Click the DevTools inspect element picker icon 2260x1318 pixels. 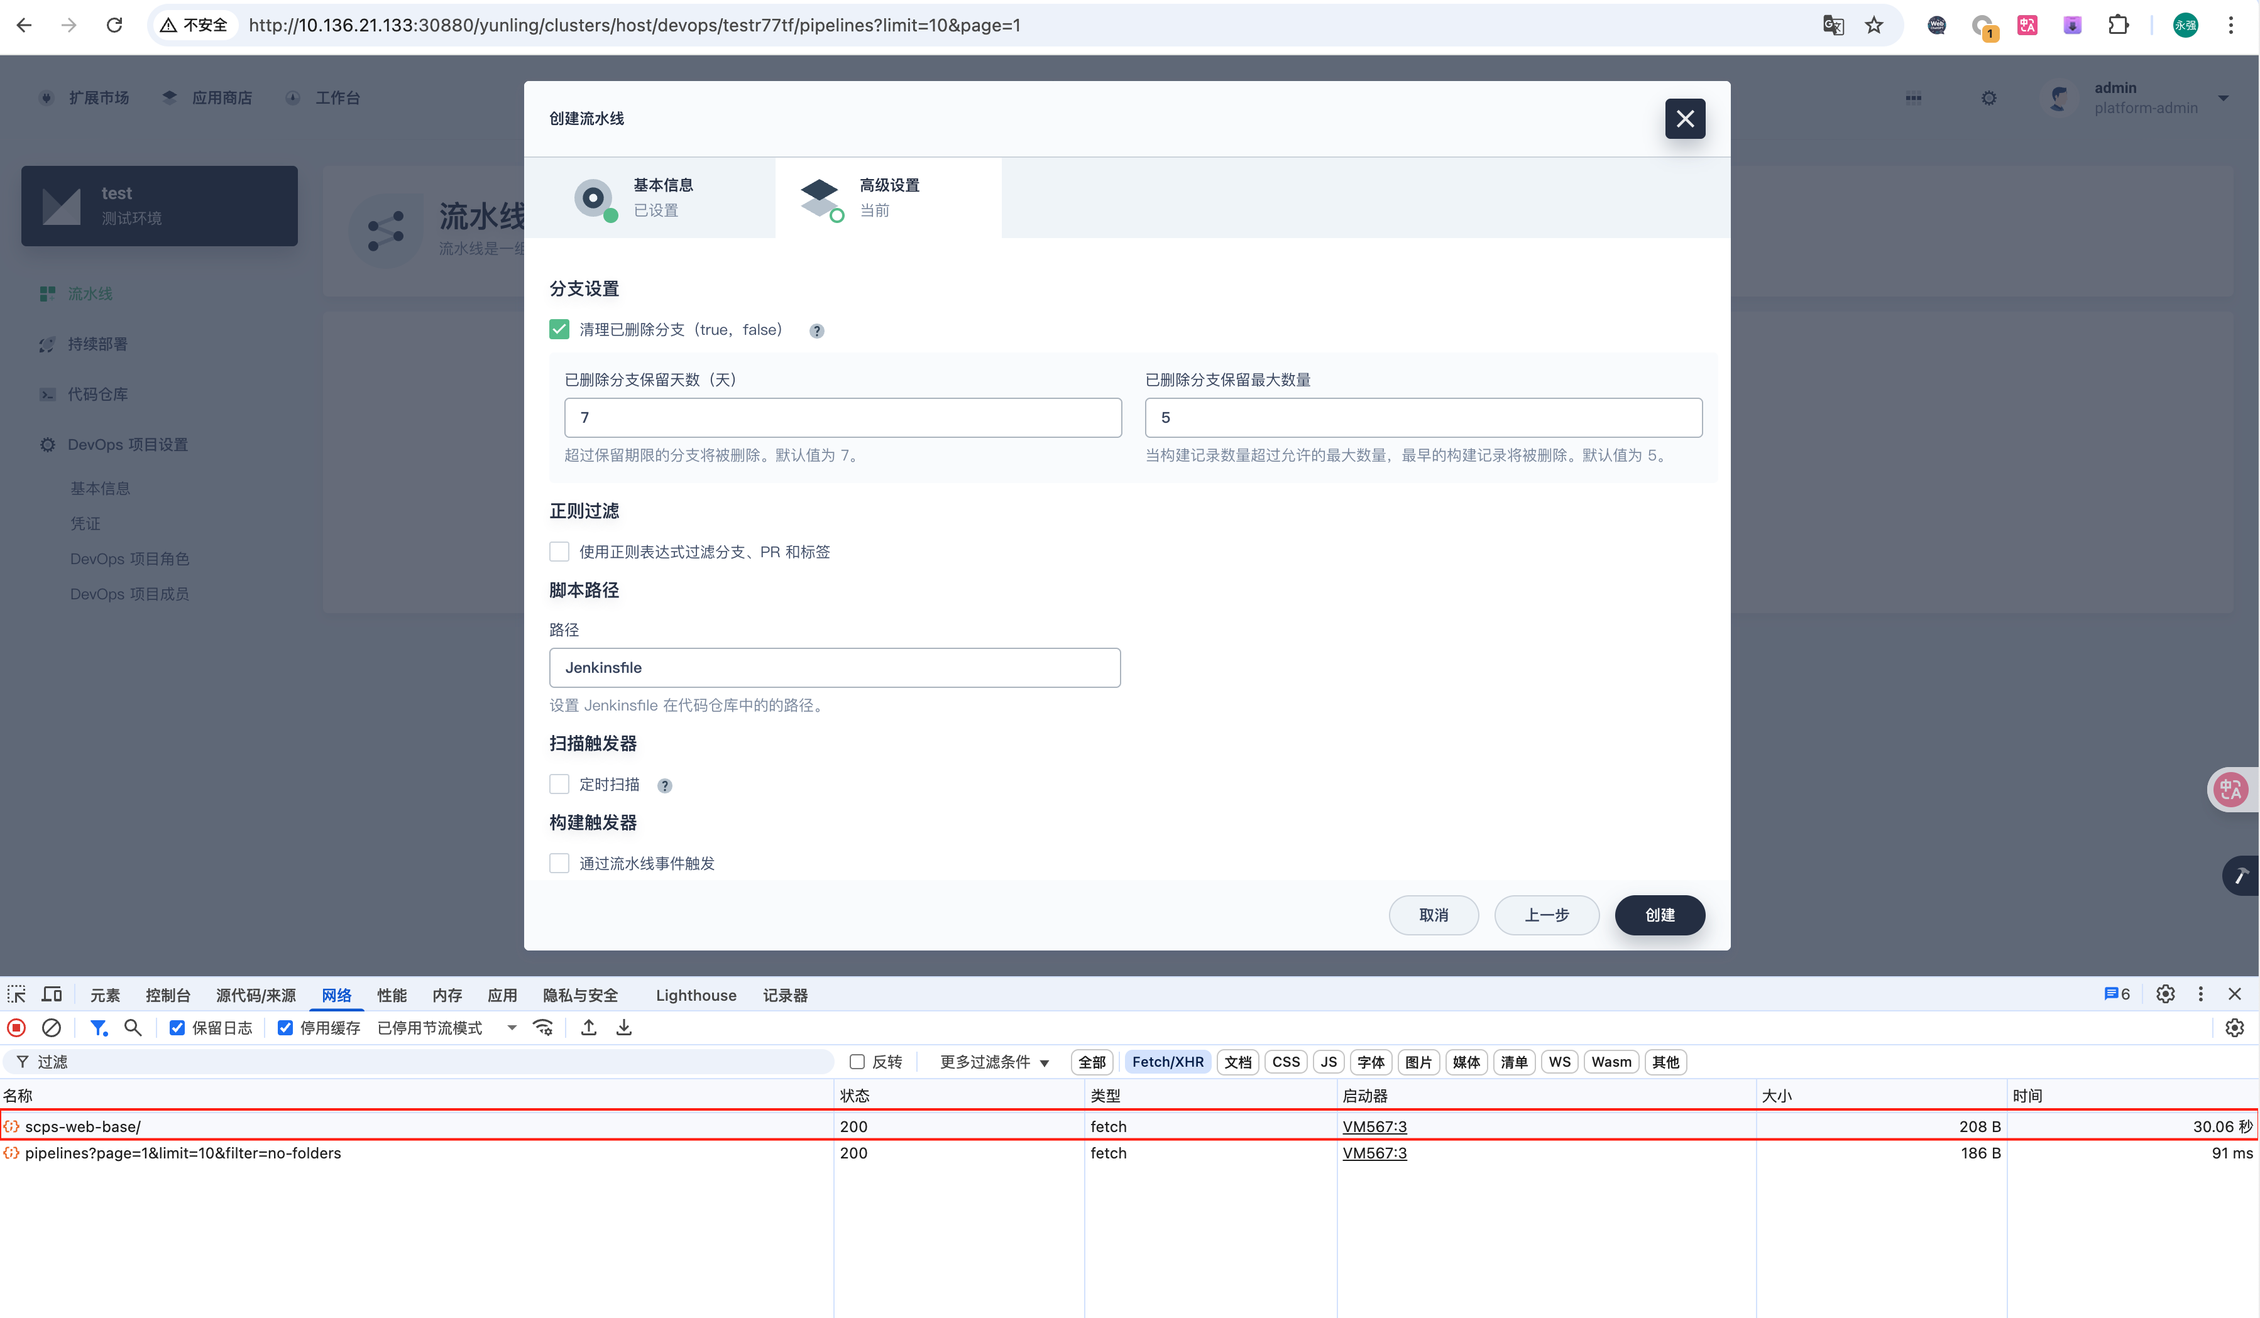point(16,994)
